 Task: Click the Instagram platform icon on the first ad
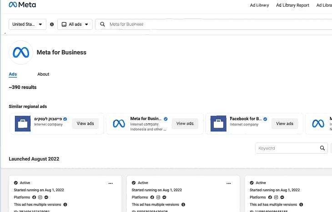tap(40, 198)
